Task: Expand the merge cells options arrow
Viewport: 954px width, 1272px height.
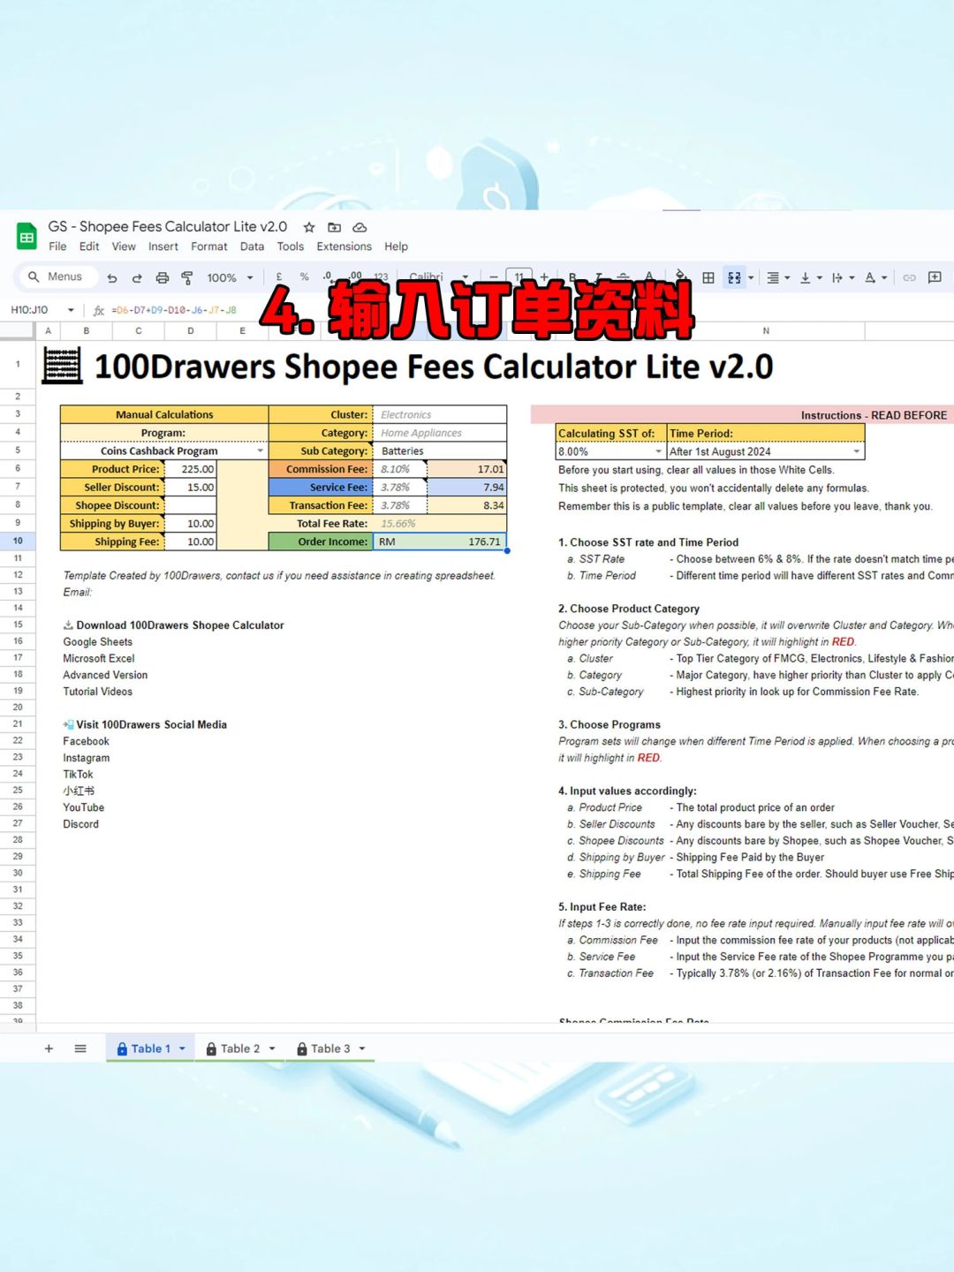Action: click(752, 277)
